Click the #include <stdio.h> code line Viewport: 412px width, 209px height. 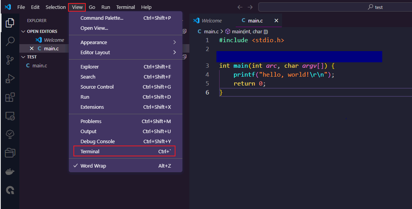(252, 40)
